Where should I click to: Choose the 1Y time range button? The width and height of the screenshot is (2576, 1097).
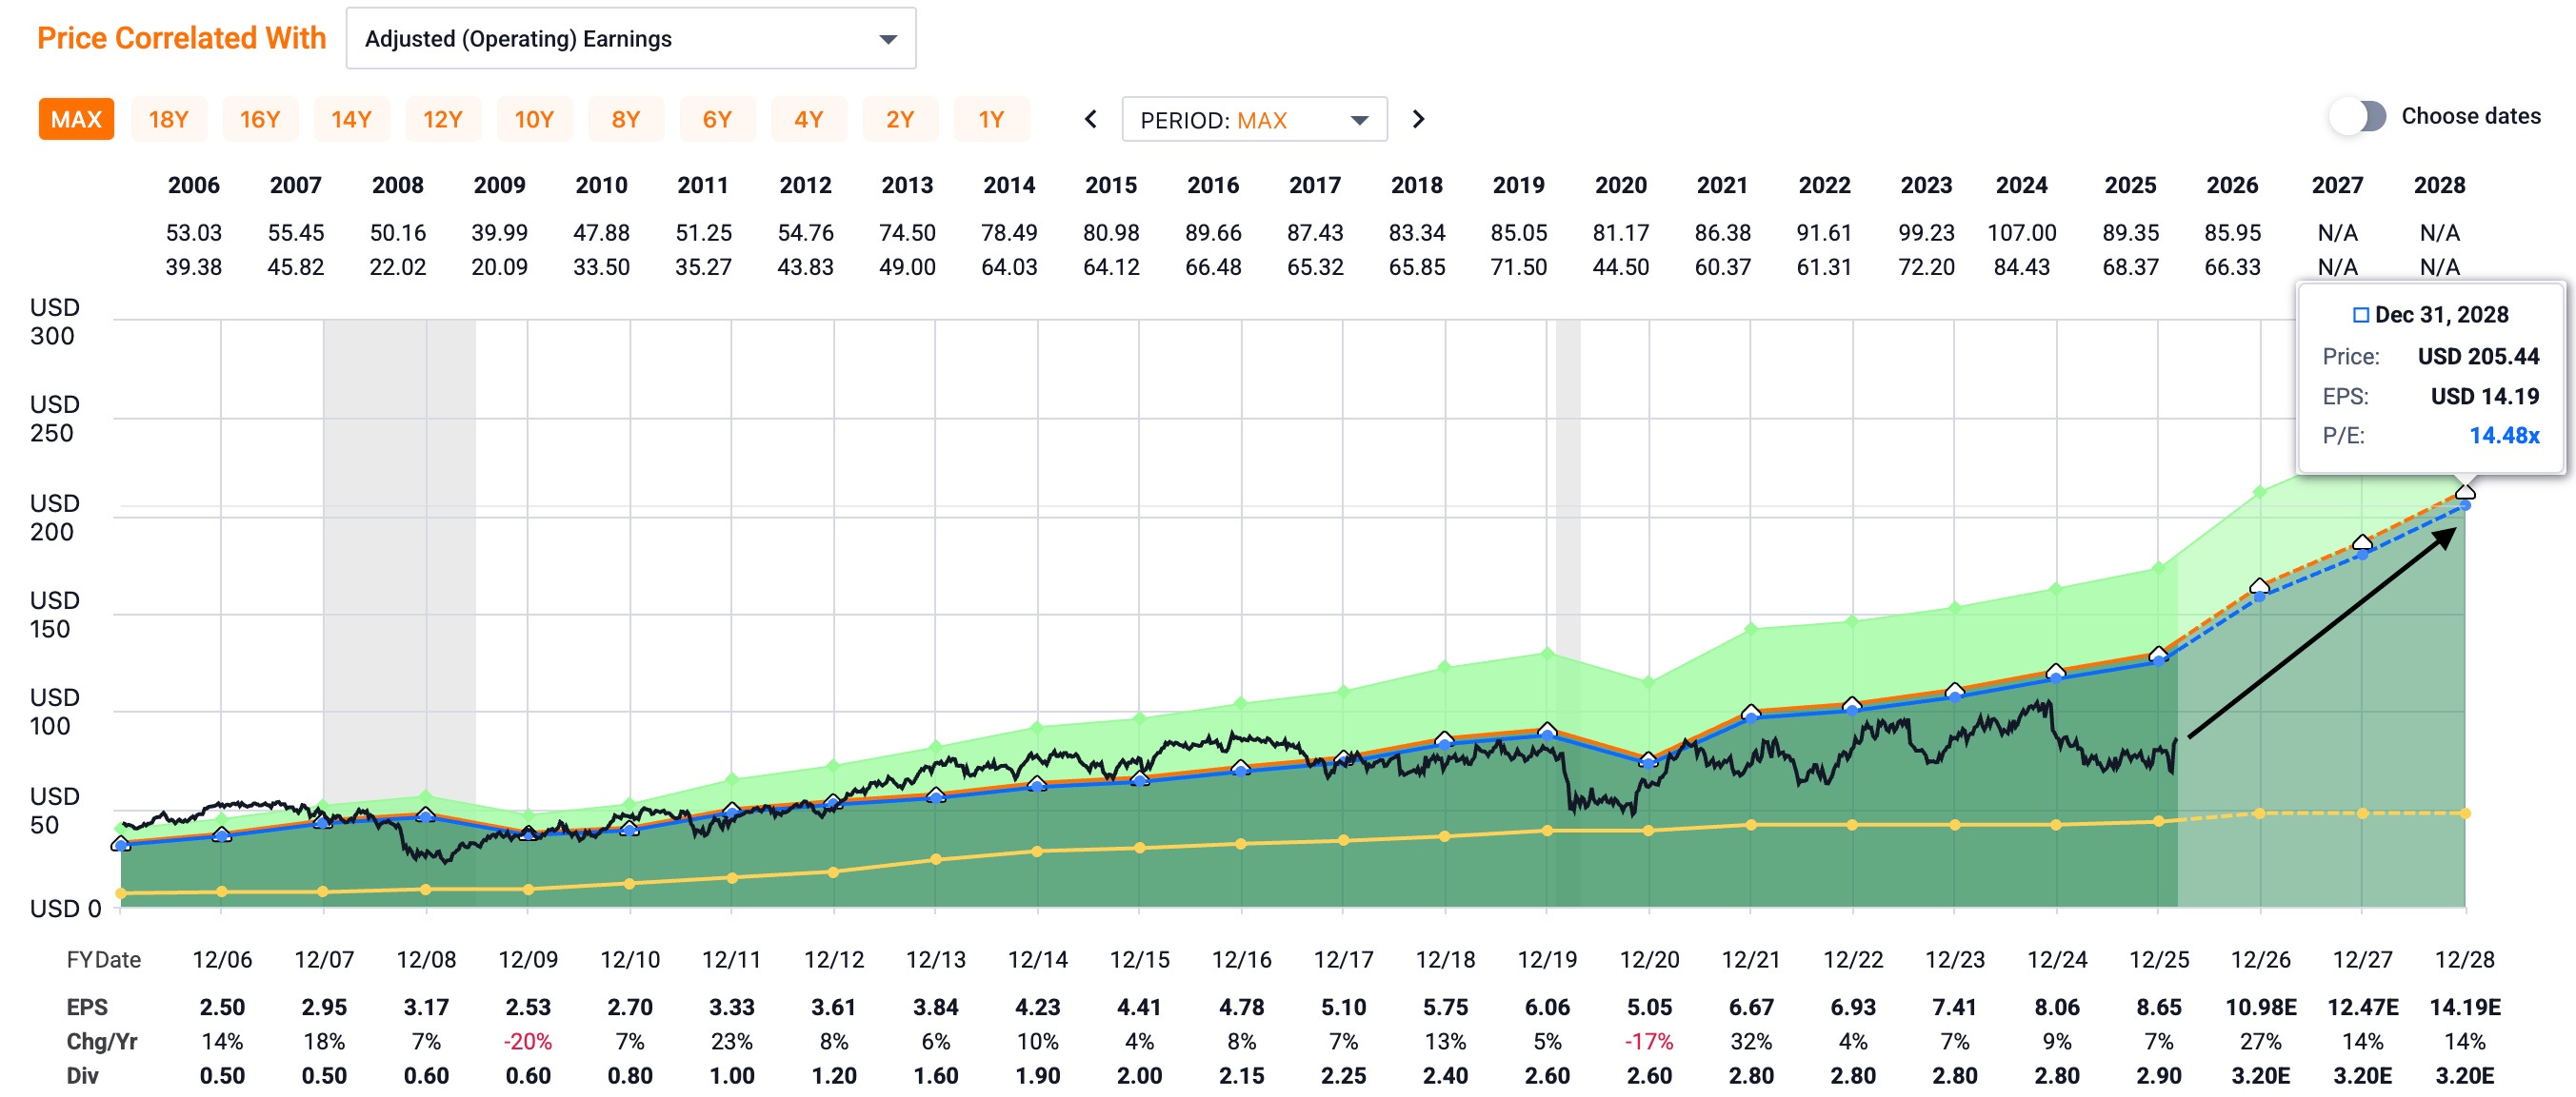(991, 120)
